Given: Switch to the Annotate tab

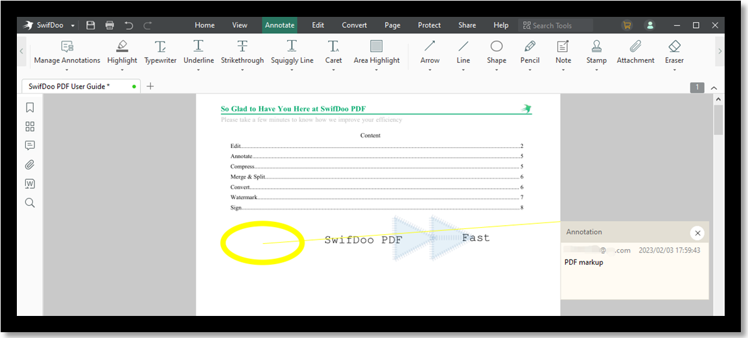Looking at the screenshot, I should [x=279, y=25].
